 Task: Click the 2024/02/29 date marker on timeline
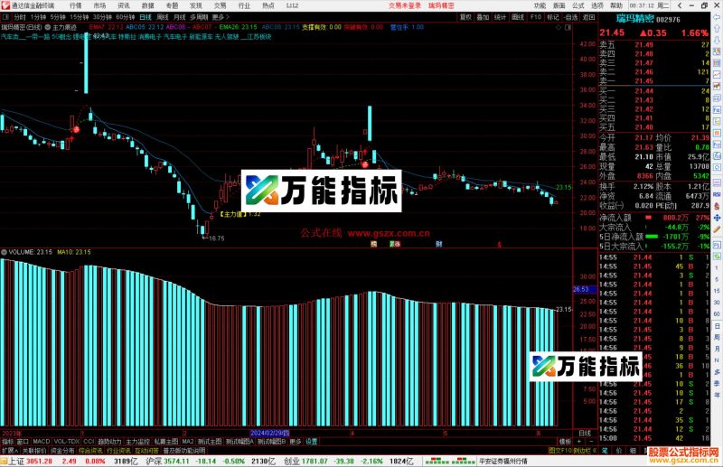click(x=269, y=434)
